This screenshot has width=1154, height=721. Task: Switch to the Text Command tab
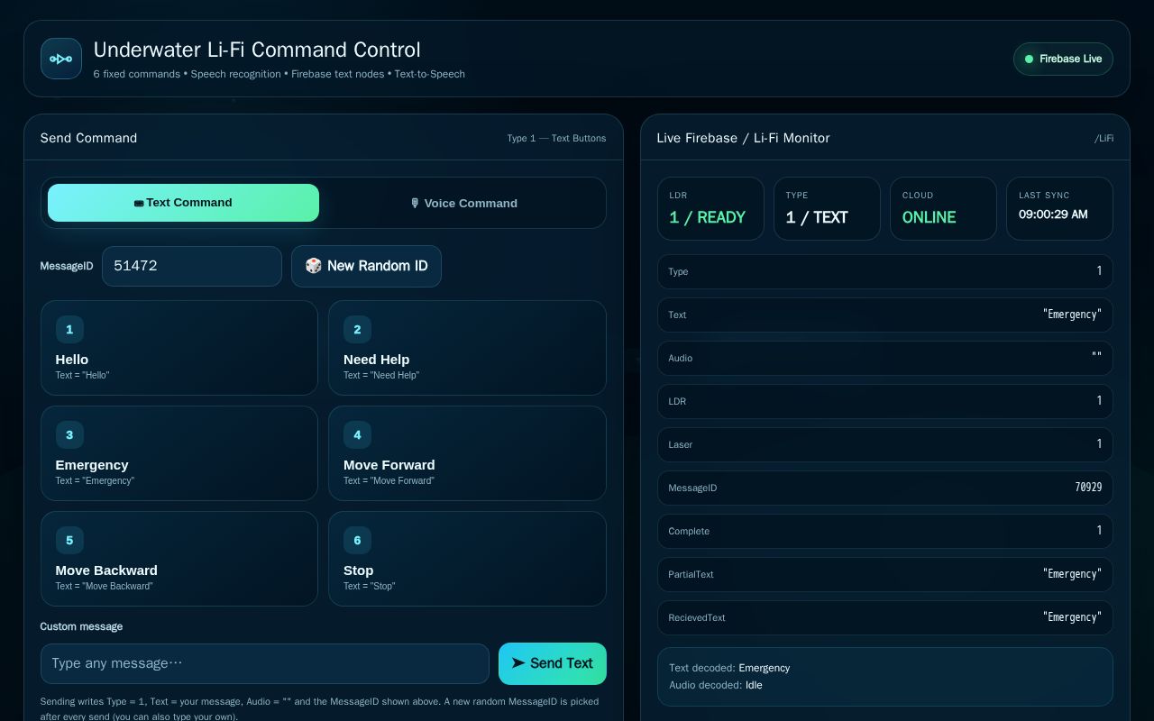[x=183, y=203]
